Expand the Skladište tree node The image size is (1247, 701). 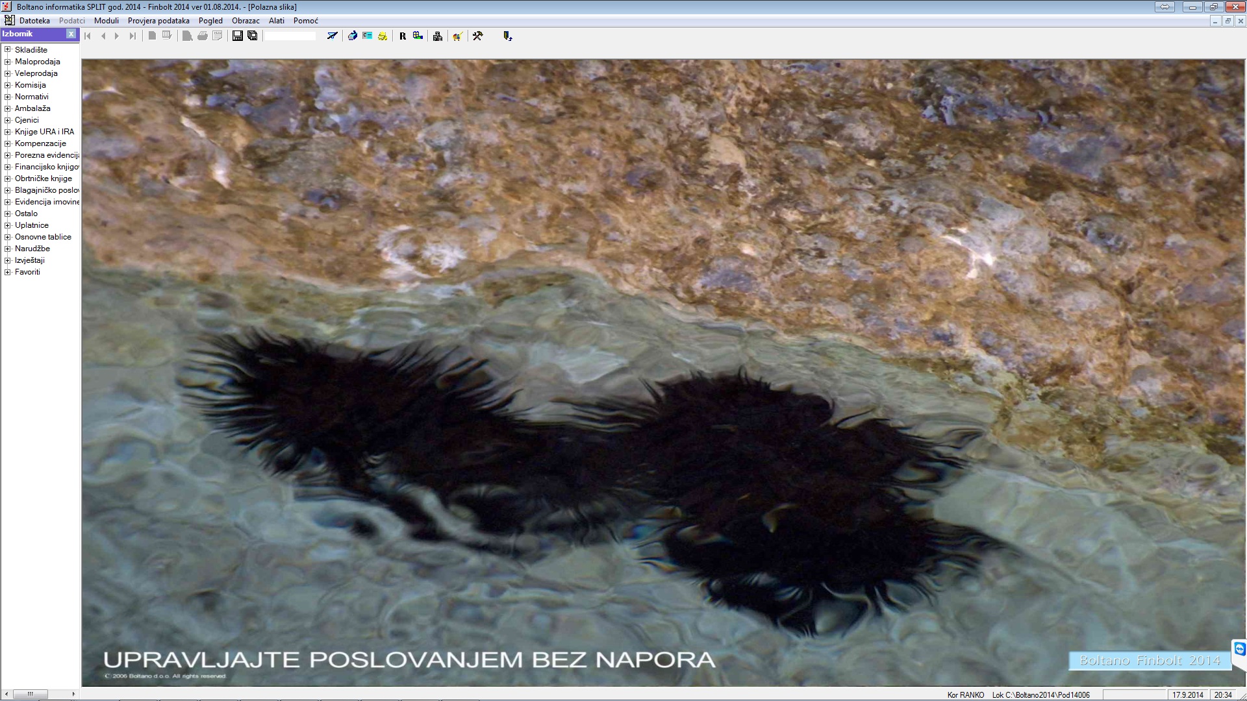coord(8,50)
